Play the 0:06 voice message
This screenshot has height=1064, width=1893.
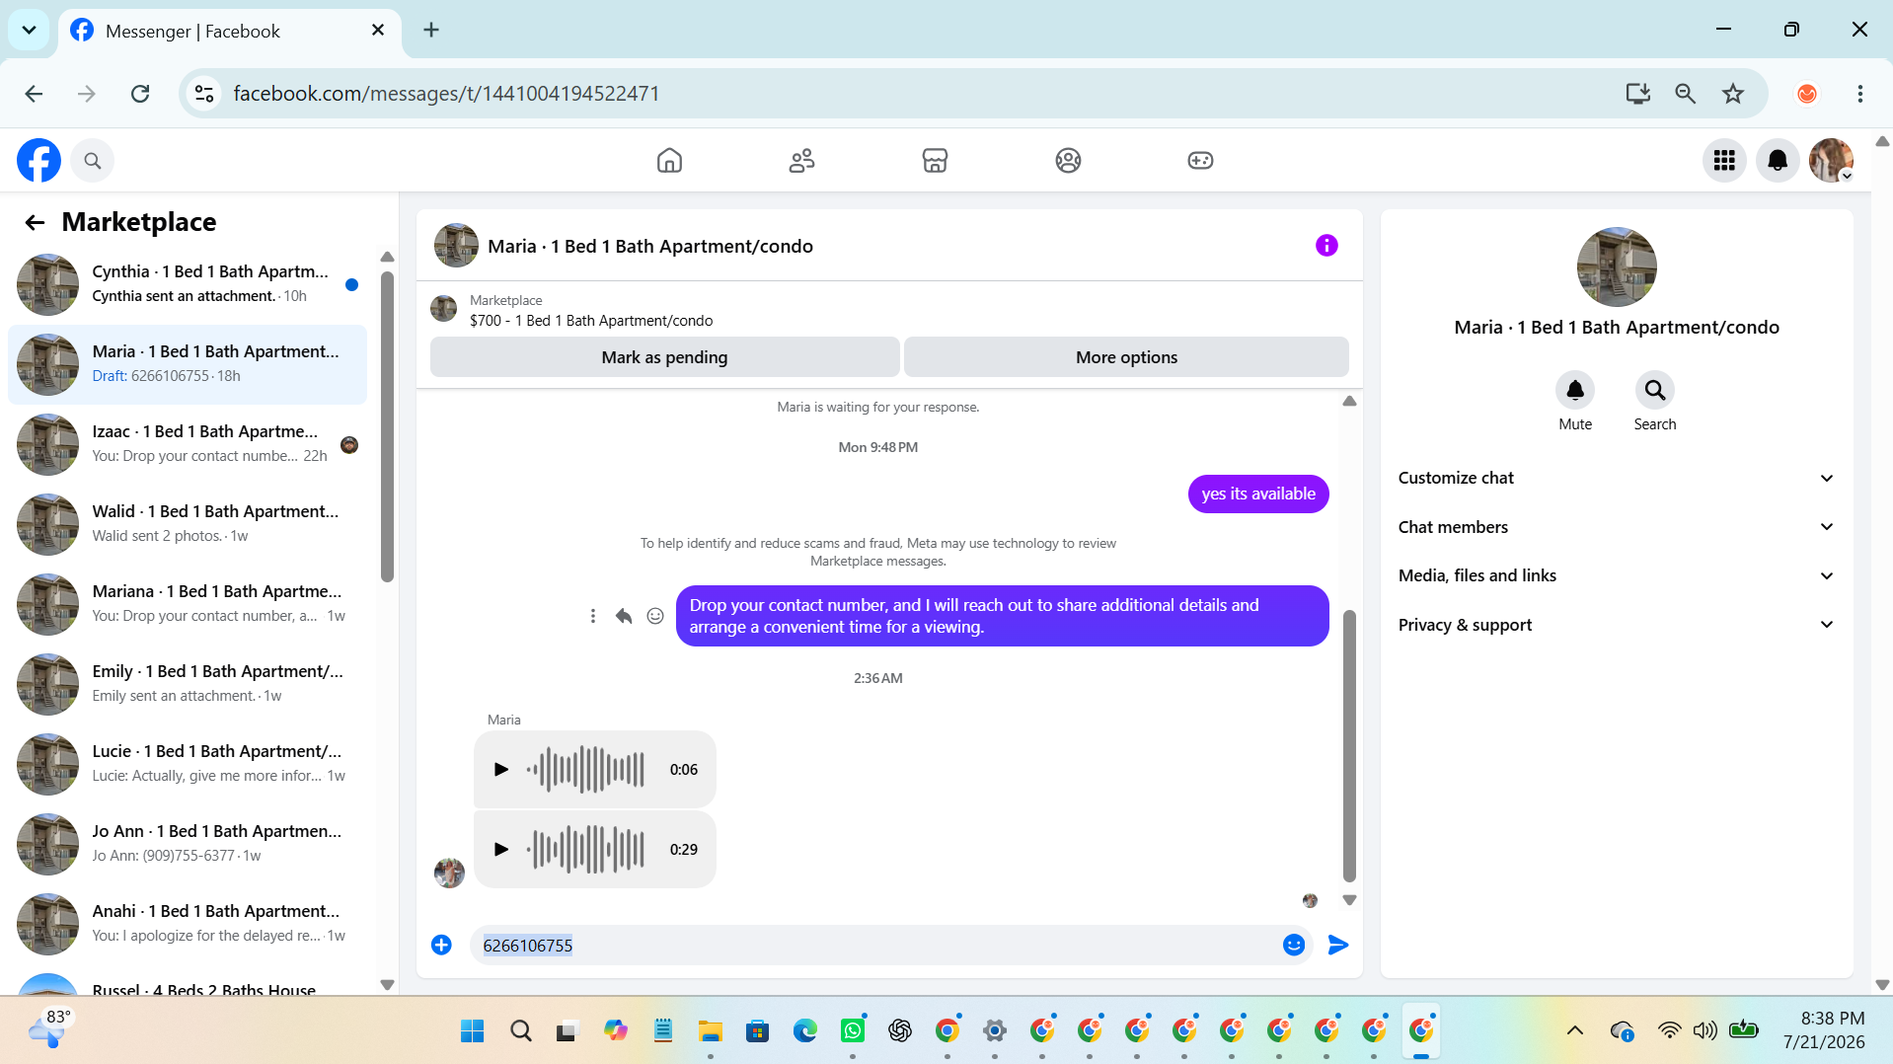tap(501, 770)
